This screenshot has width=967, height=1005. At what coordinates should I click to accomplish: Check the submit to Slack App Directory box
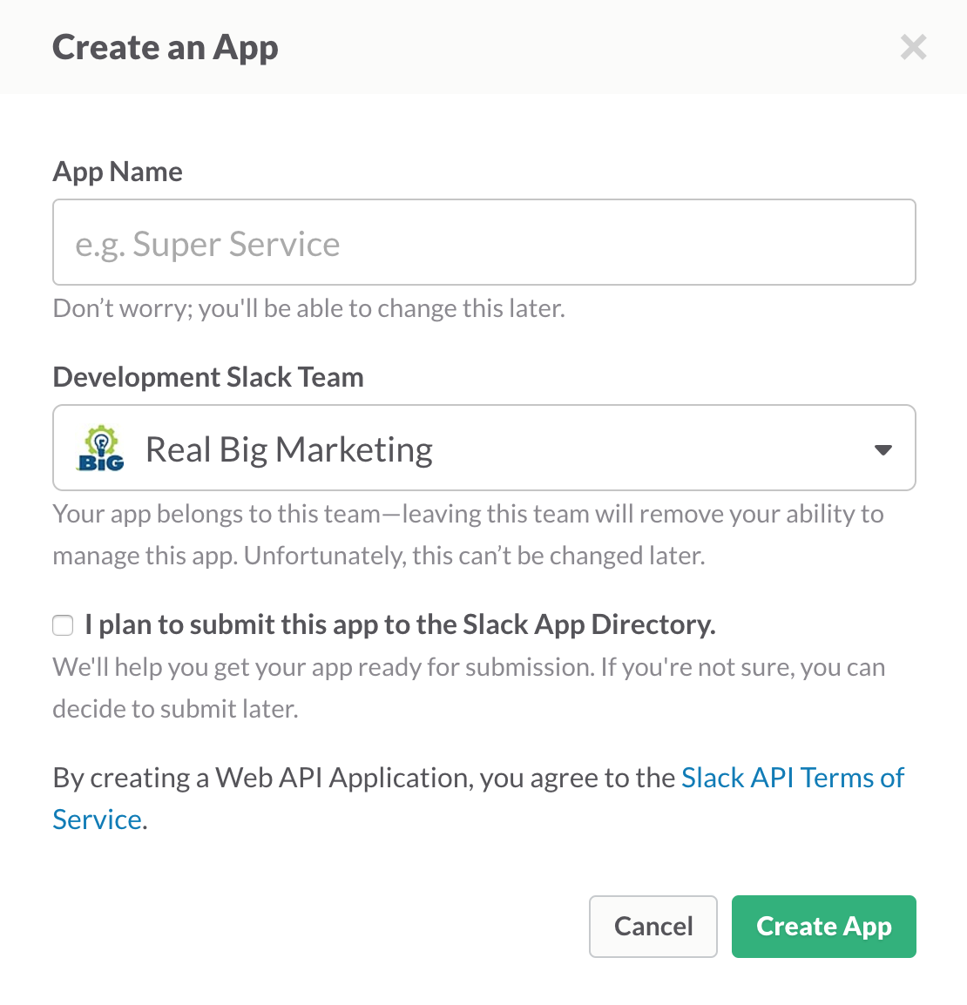pos(63,625)
